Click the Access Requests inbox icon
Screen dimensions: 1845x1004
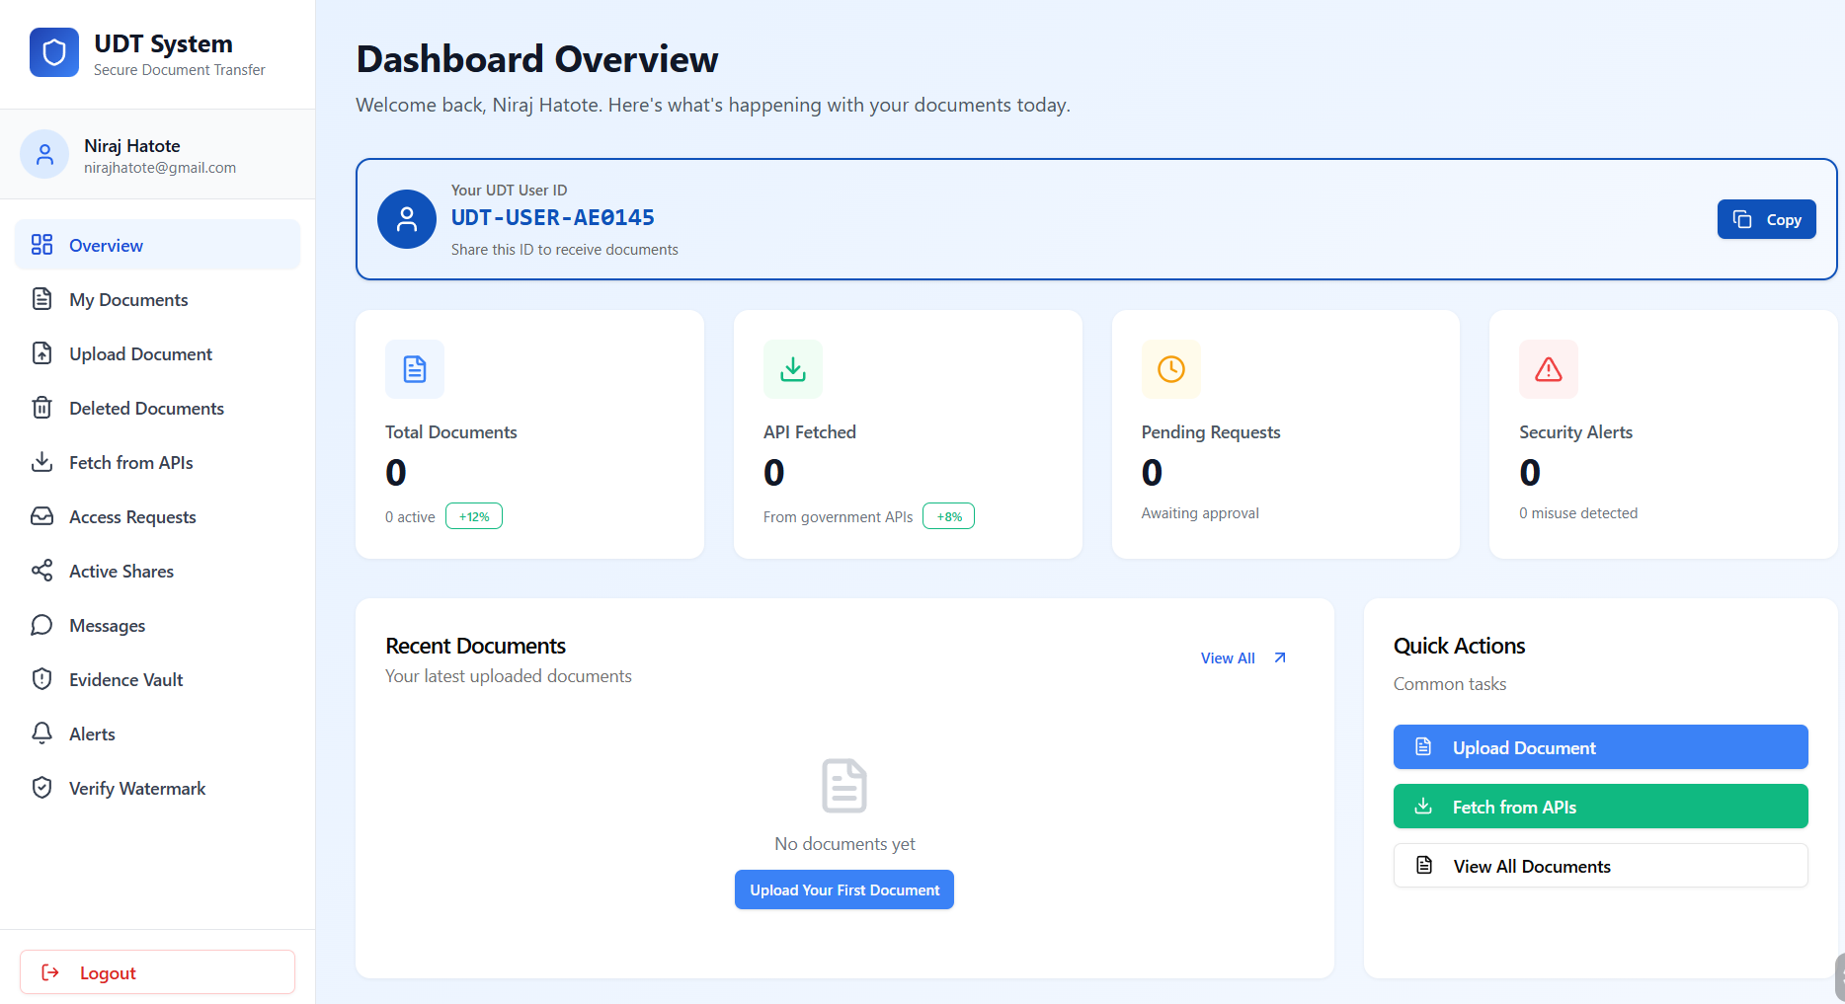(x=41, y=516)
